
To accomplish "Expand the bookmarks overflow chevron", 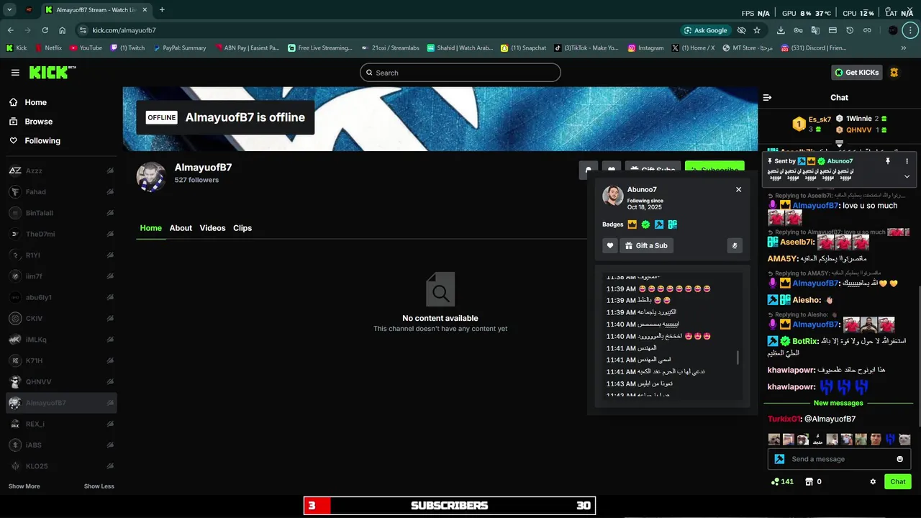I will point(904,48).
